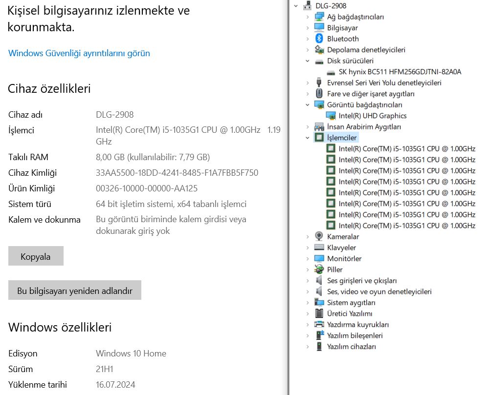Expand the Monitörler category
Viewport: 492px width, 395px height.
pyautogui.click(x=308, y=258)
